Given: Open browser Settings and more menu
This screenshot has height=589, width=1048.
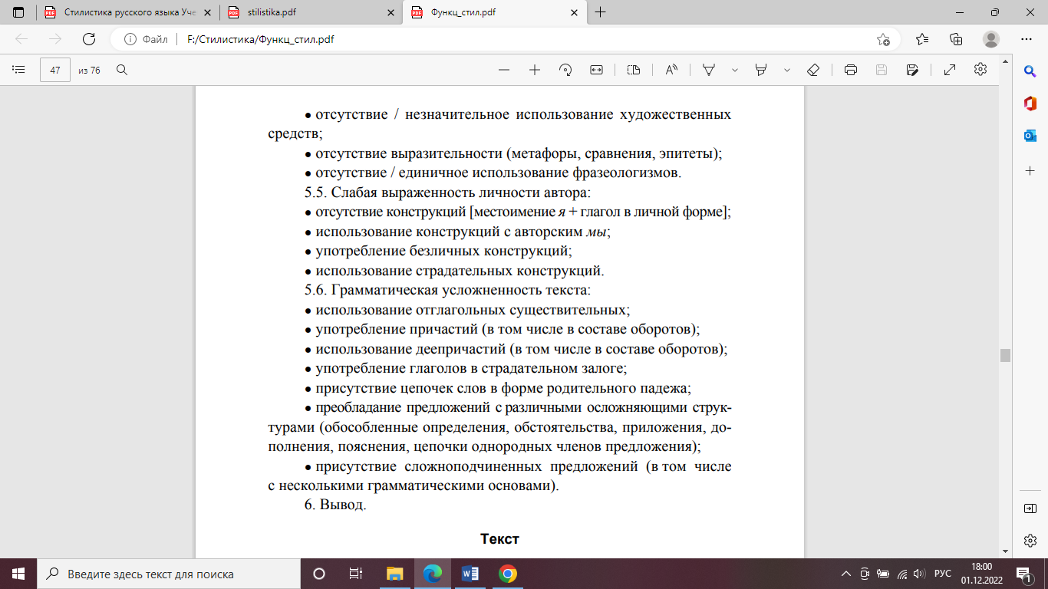Looking at the screenshot, I should pos(1027,39).
